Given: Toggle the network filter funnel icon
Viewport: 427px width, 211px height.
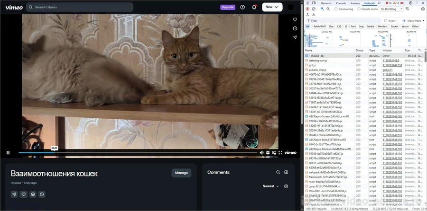Looking at the screenshot, I should coord(322,9).
